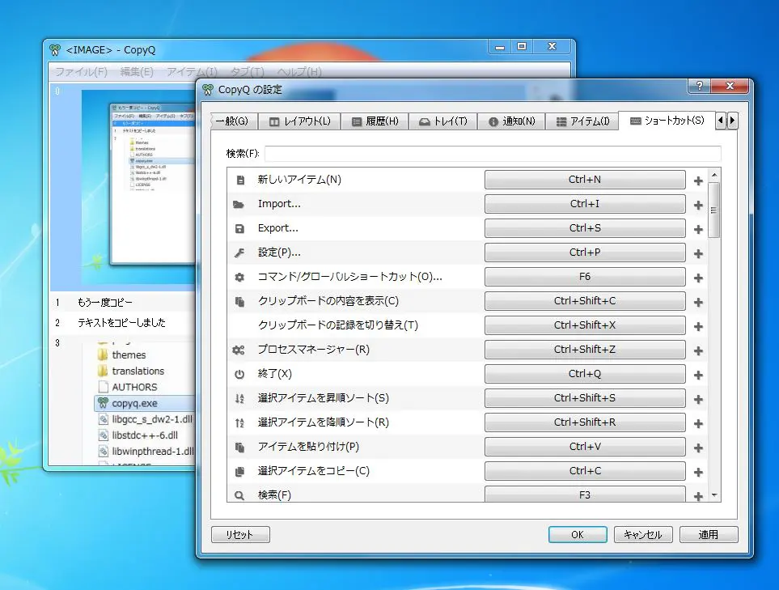
Task: Click the ascending sort icon
Action: coord(239,399)
